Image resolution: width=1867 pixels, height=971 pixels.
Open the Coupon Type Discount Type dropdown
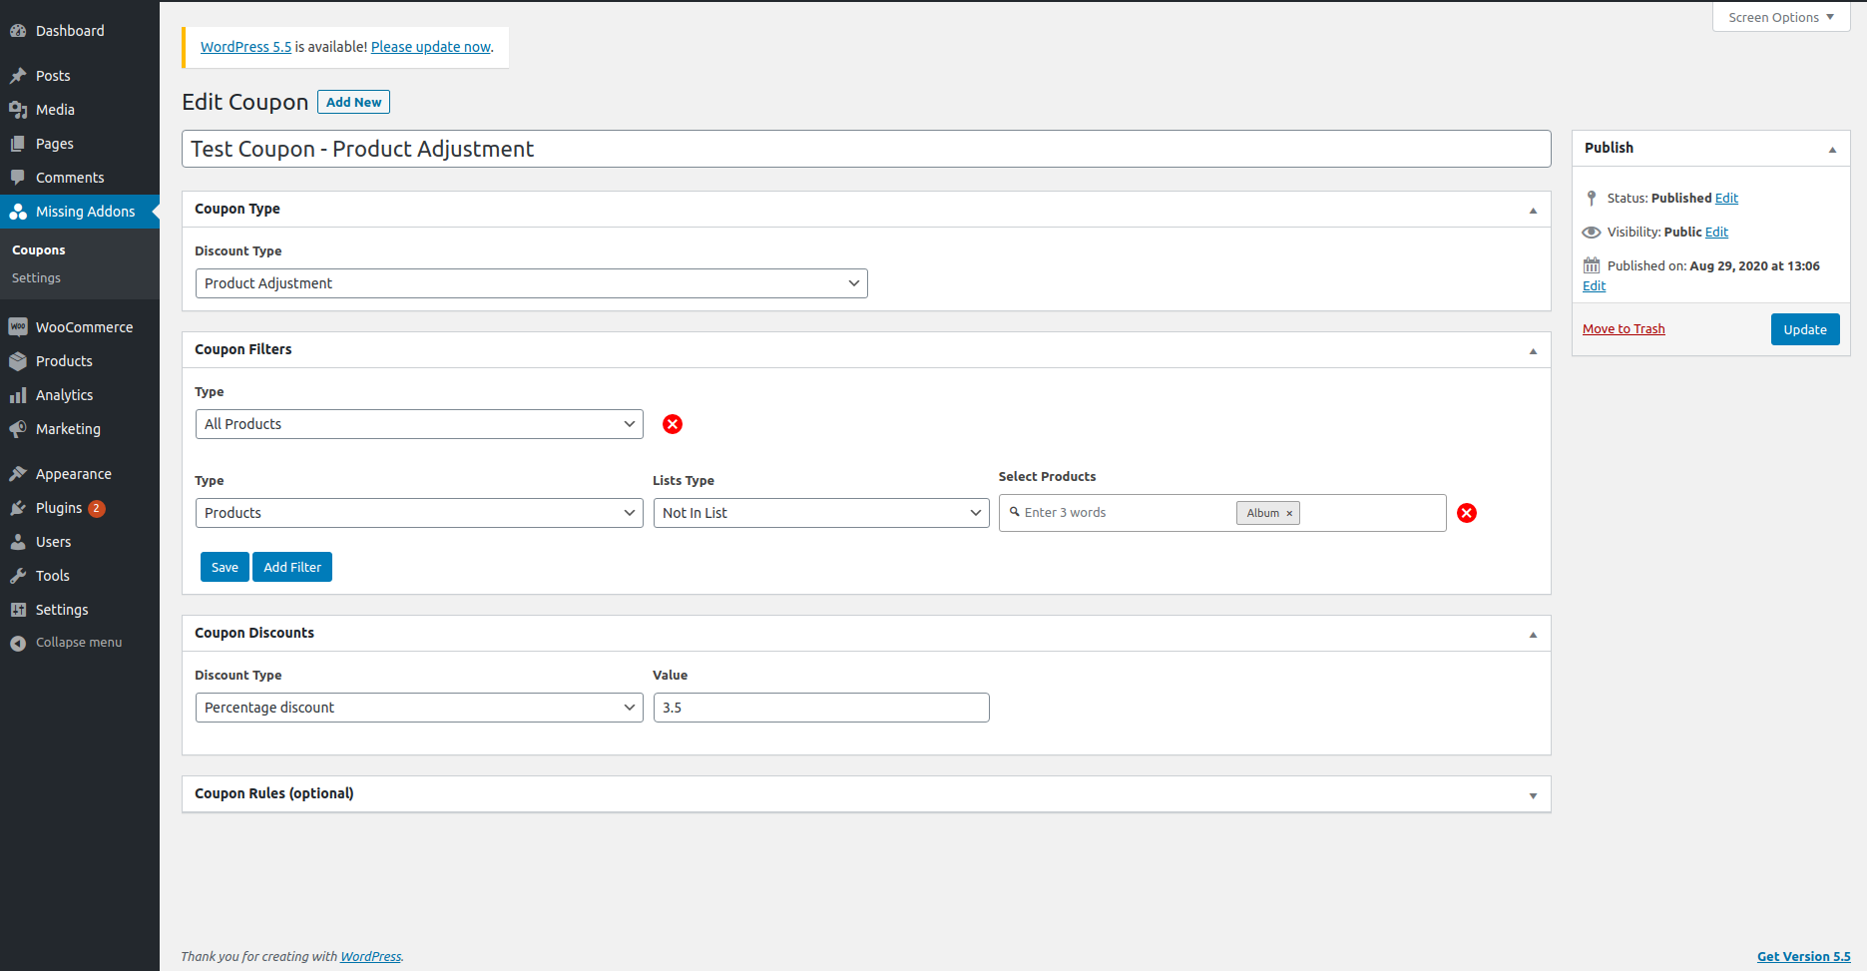pyautogui.click(x=532, y=283)
